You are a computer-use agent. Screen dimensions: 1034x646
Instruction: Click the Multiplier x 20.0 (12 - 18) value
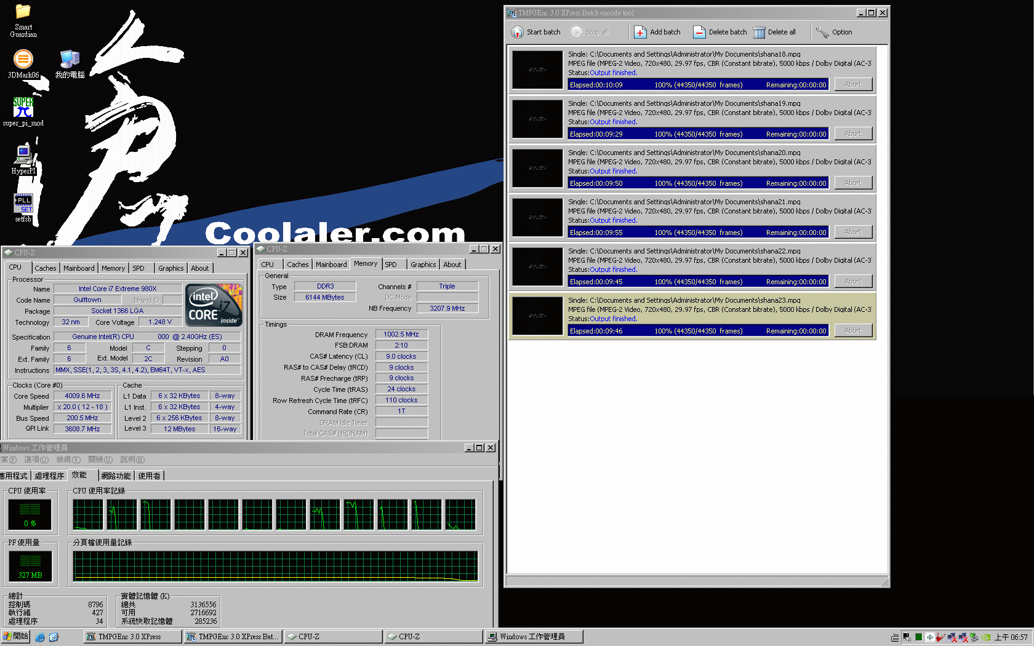(82, 407)
